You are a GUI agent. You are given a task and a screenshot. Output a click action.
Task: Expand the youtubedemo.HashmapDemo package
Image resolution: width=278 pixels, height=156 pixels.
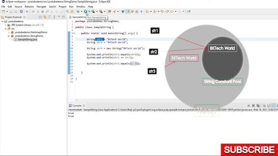point(9,32)
